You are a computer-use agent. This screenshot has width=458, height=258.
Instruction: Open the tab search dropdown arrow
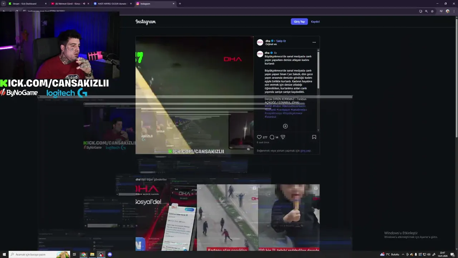point(4,4)
